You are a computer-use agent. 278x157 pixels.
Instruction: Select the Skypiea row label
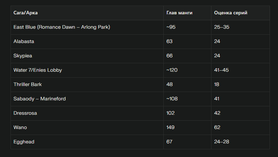23,56
